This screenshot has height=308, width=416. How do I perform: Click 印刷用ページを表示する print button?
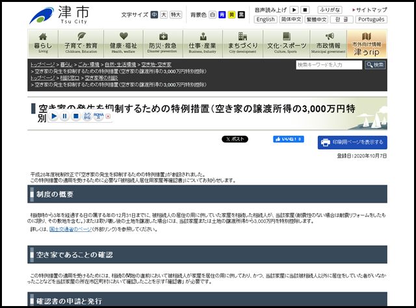coord(352,142)
